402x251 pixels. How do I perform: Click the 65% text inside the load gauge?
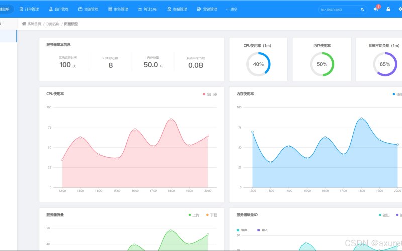385,64
